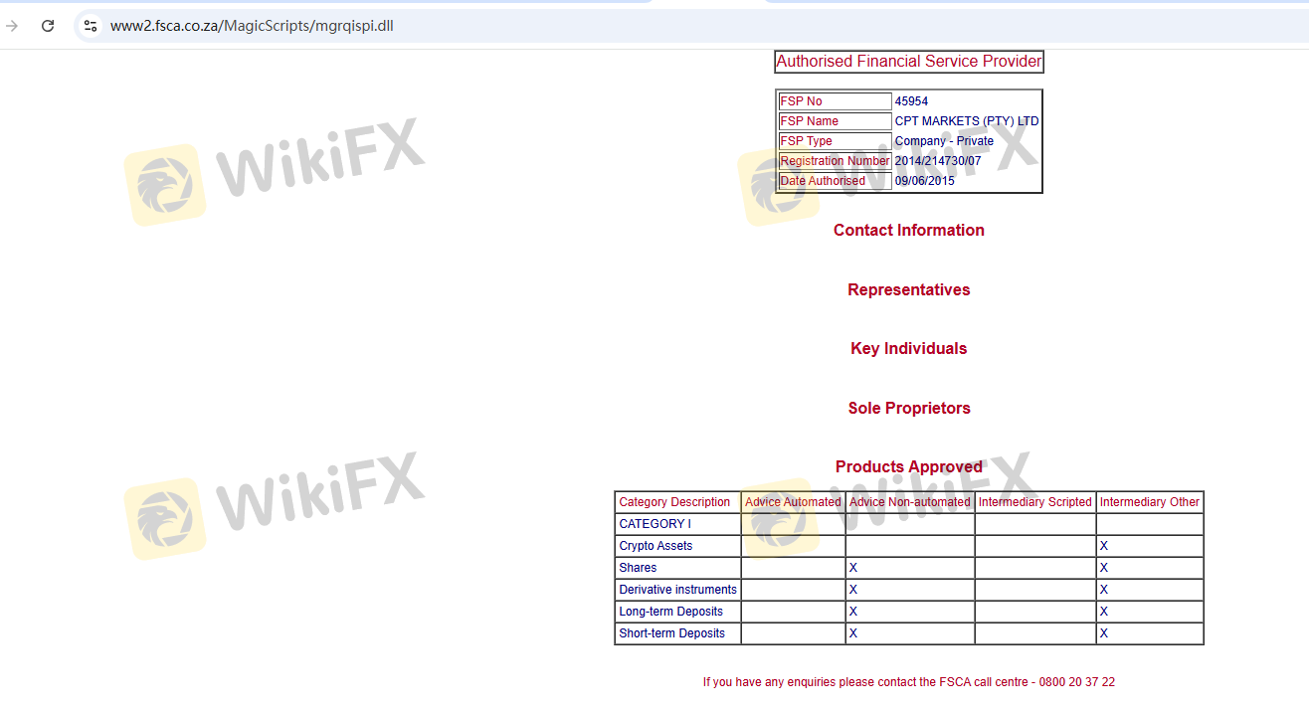Click Long-term Deposits Intermediary Other X
The height and width of the screenshot is (713, 1309).
tap(1104, 612)
